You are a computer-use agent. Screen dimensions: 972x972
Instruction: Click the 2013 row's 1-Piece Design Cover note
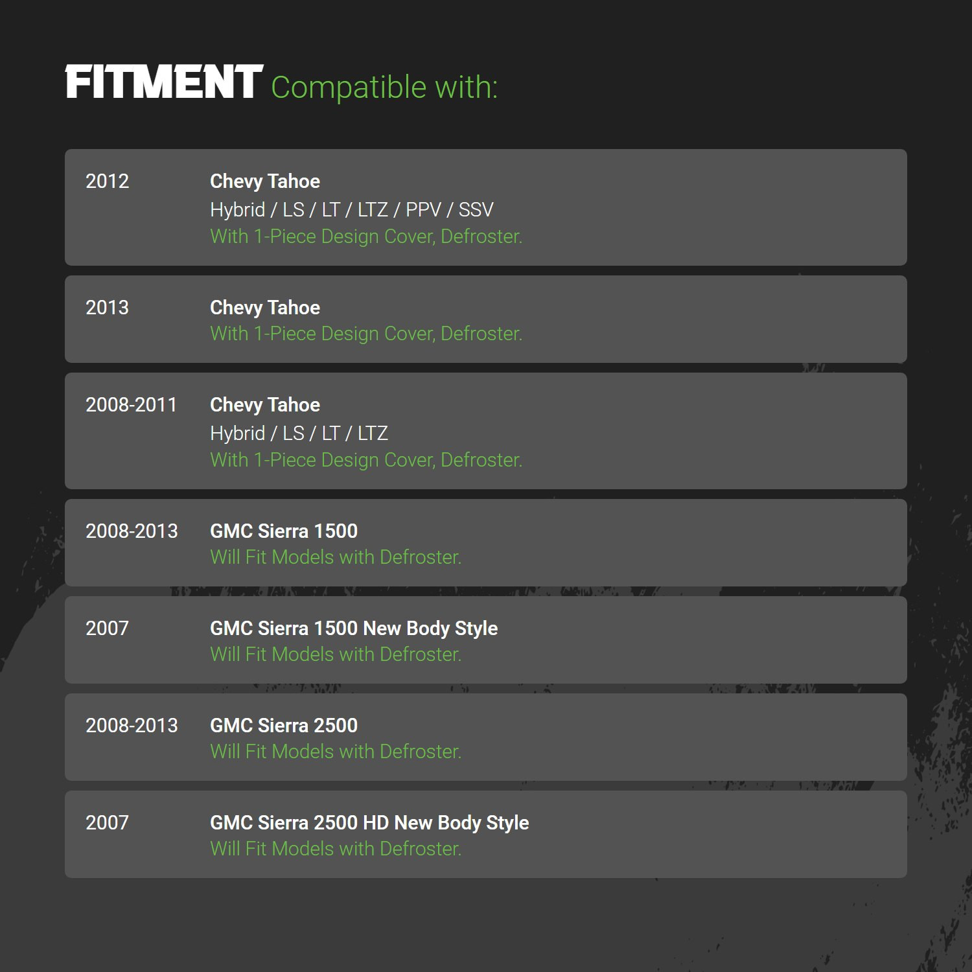(366, 334)
